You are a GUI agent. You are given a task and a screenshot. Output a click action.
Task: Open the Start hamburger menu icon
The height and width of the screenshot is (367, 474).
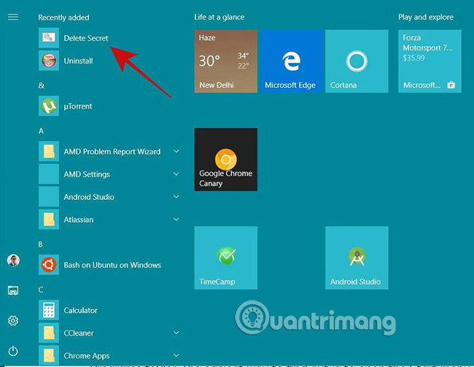tap(13, 17)
